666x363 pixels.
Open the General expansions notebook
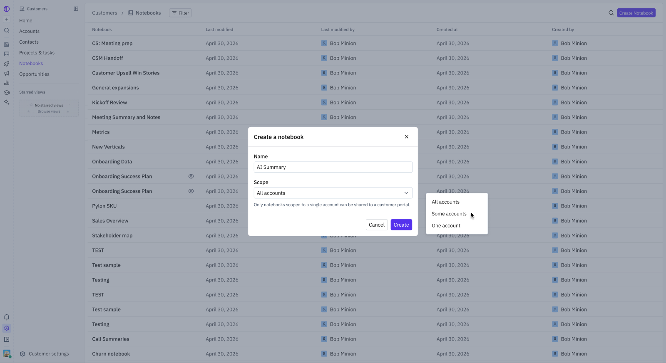(115, 88)
